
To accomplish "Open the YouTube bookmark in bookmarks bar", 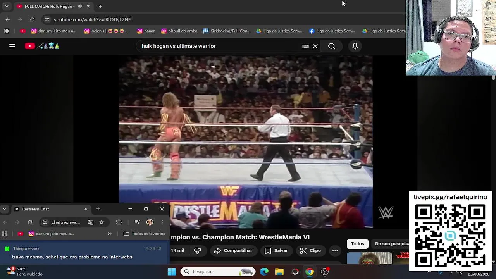I will coord(22,31).
